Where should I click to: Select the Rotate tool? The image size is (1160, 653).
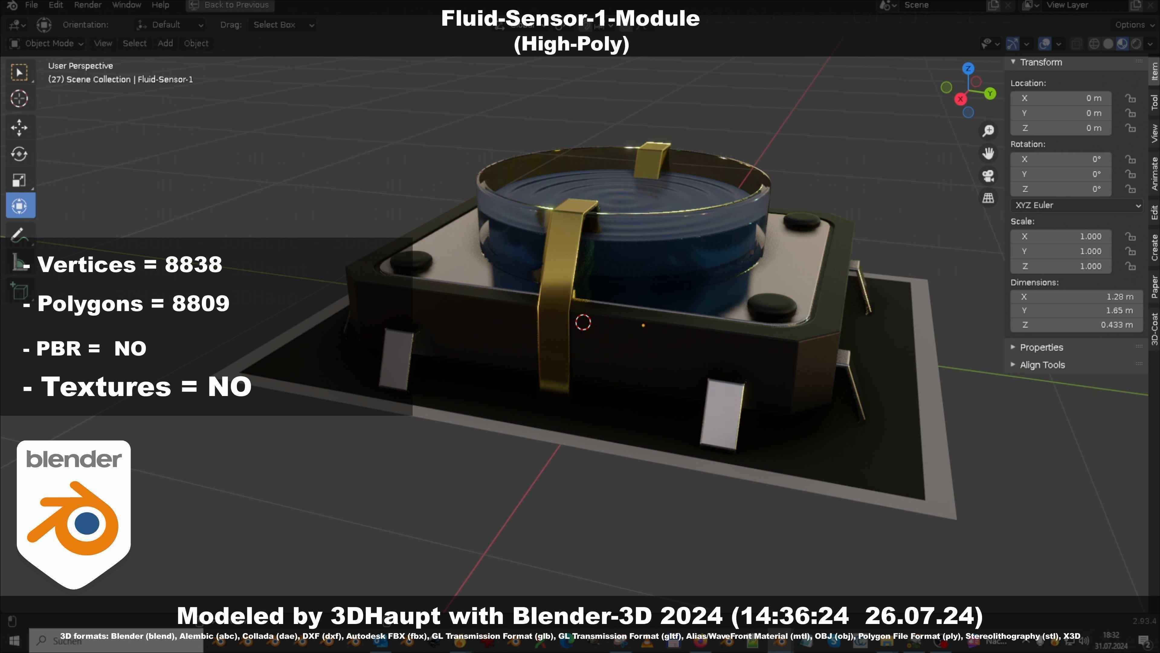tap(19, 154)
